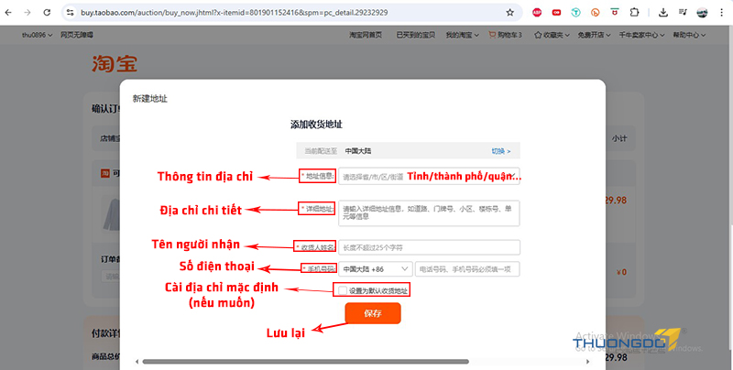
Task: Click the scrollbar right arrow
Action: [x=588, y=362]
